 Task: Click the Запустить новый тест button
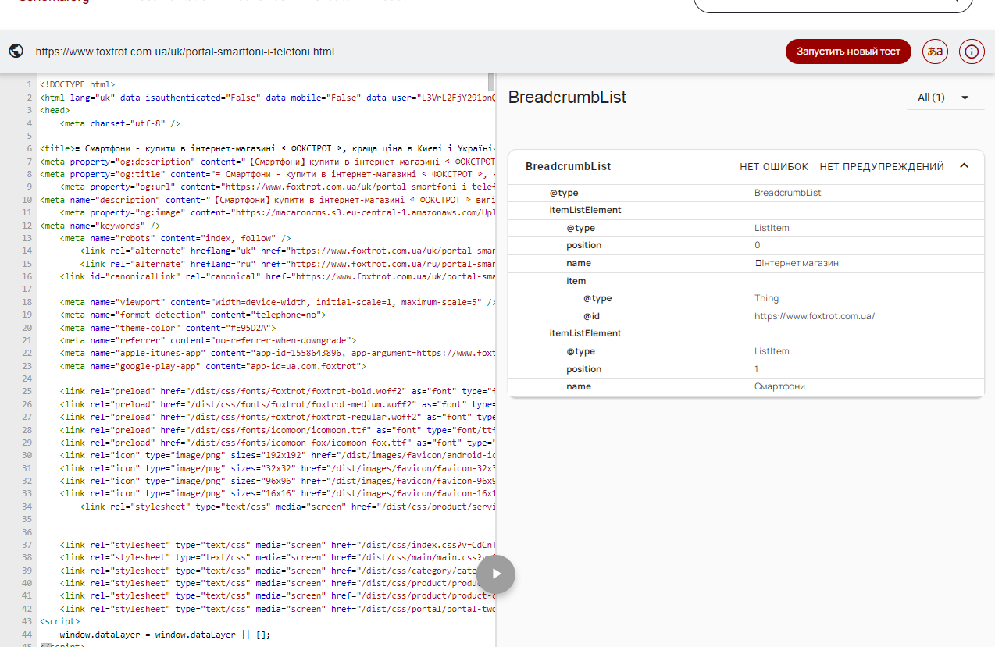click(x=848, y=52)
